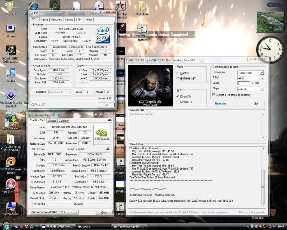Open the FSAA dropdown AA 0x
Viewport: 287px width, 230px height.
pos(250,78)
